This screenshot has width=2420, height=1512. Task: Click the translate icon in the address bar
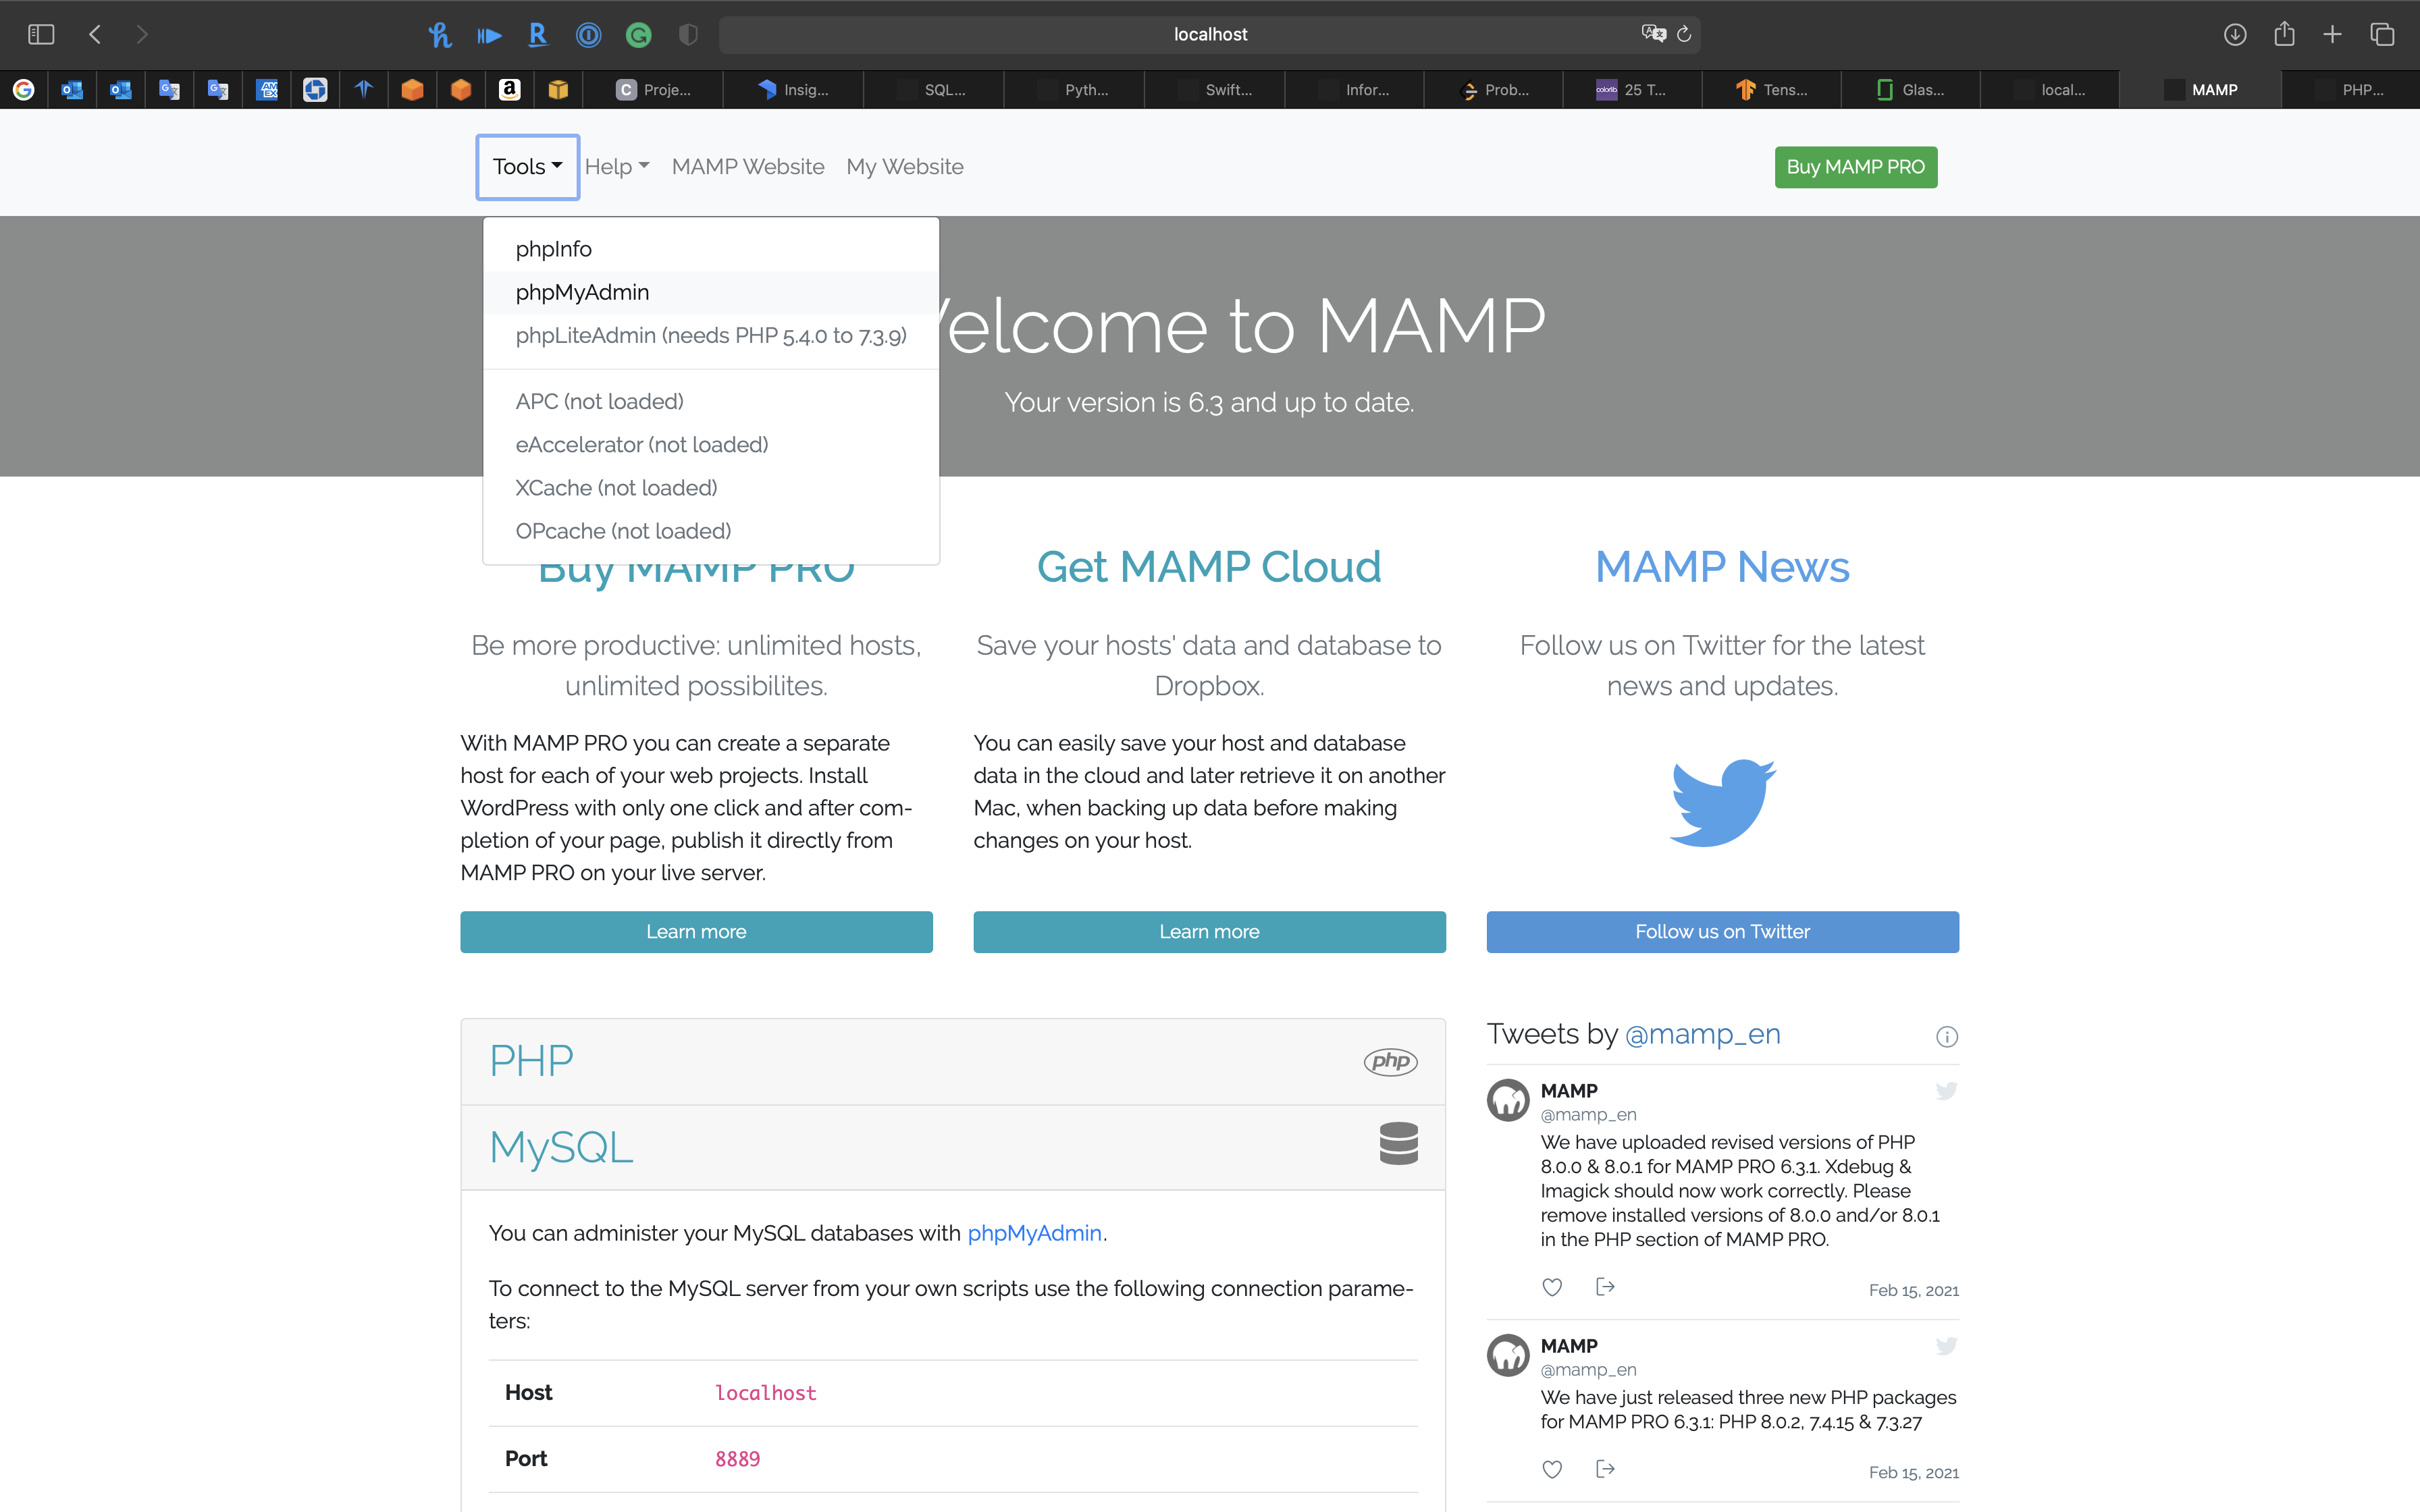coord(1653,34)
